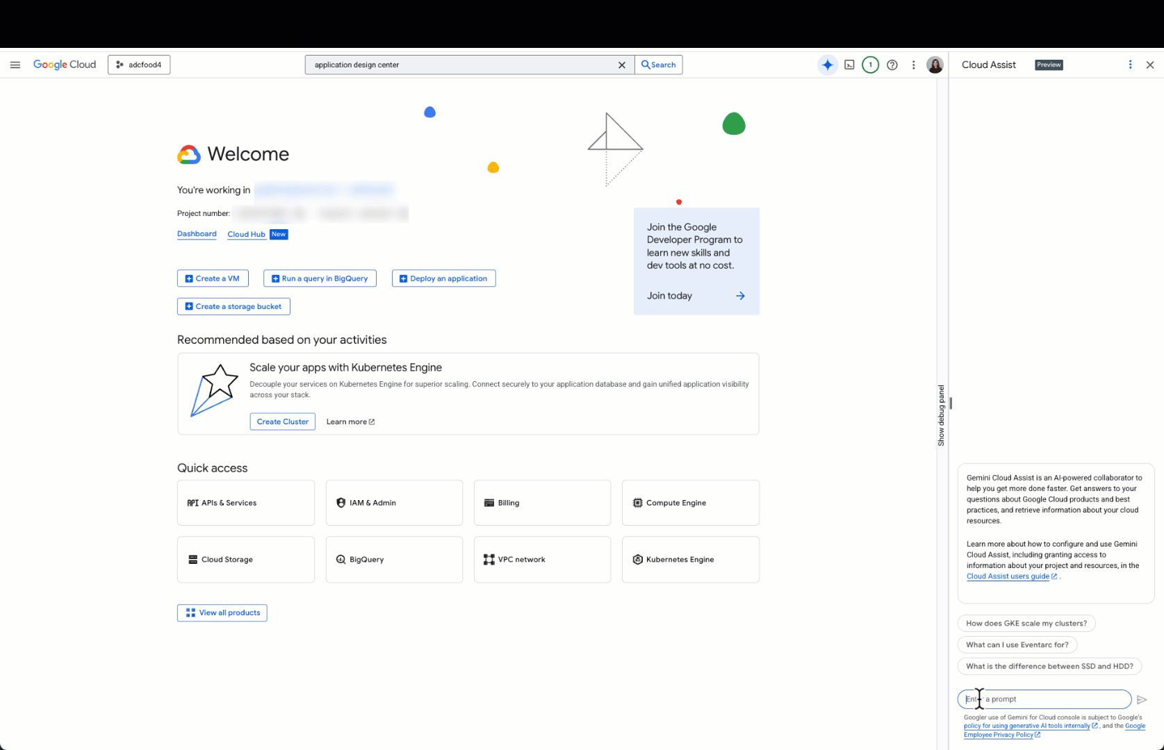Image resolution: width=1164 pixels, height=750 pixels.
Task: Open Cloud Storage from quick access
Action: (x=245, y=559)
